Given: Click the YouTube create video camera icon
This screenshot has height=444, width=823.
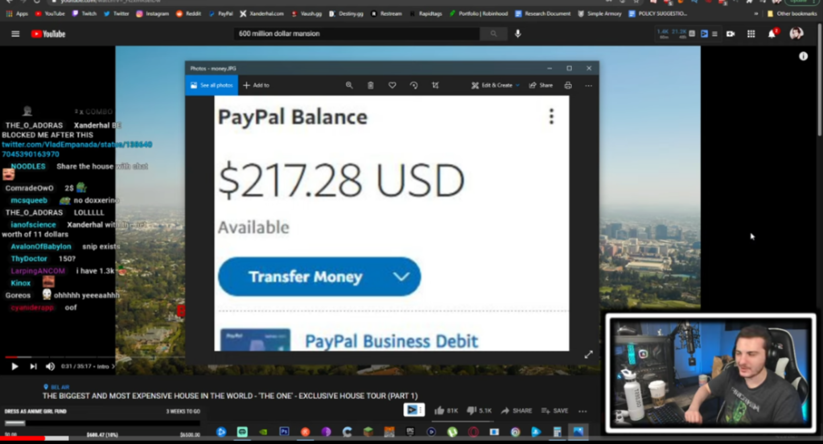Looking at the screenshot, I should (731, 34).
